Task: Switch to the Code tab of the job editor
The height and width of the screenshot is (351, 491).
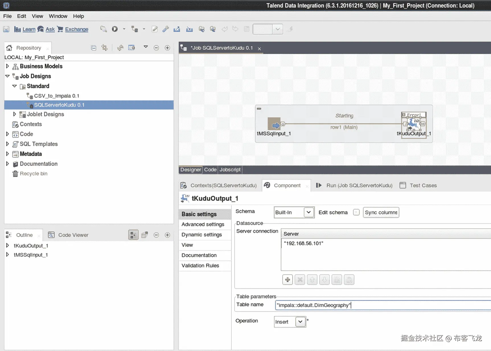Action: click(210, 170)
